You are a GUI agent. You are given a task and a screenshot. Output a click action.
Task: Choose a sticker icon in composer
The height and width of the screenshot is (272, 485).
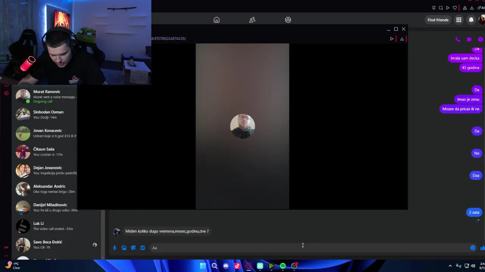(x=133, y=248)
